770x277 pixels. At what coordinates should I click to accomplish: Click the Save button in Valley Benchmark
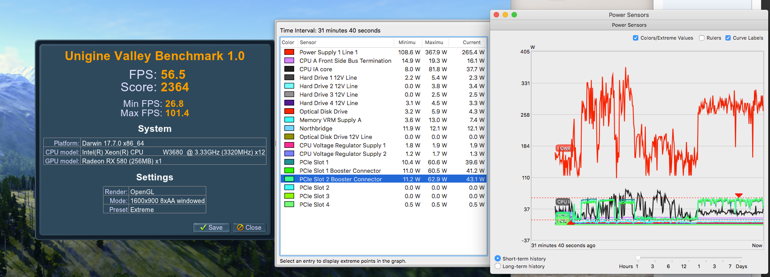tap(211, 228)
